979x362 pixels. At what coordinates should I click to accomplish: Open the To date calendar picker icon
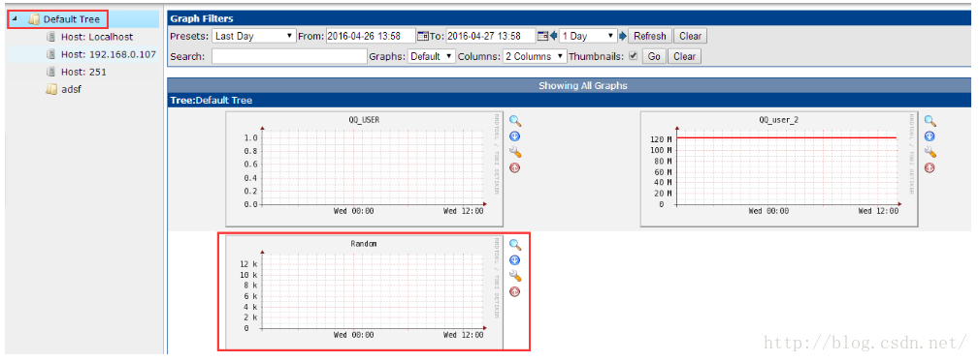click(542, 36)
